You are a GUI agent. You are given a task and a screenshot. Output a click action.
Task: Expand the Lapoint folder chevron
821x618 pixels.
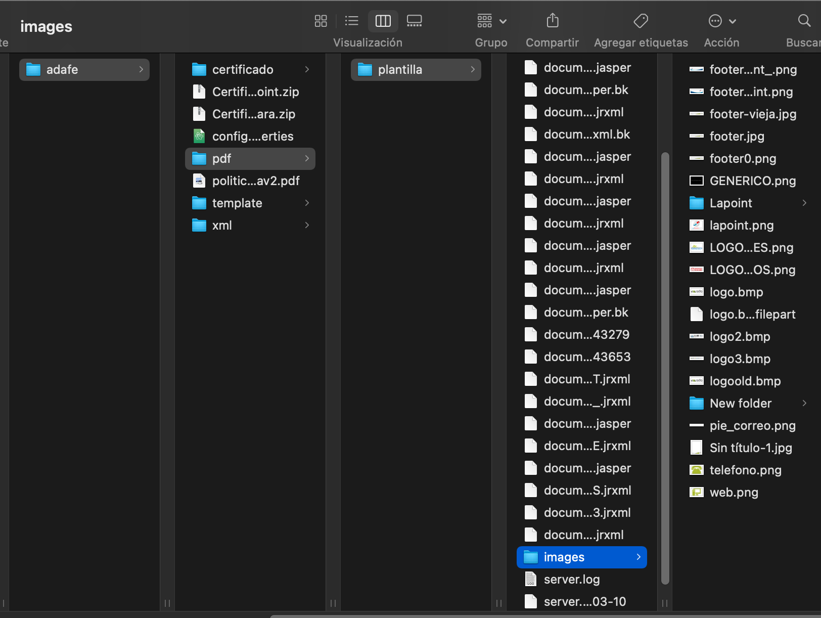(804, 203)
